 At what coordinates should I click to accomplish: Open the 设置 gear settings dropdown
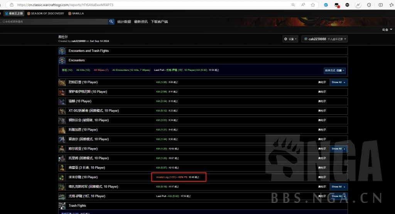(x=290, y=39)
